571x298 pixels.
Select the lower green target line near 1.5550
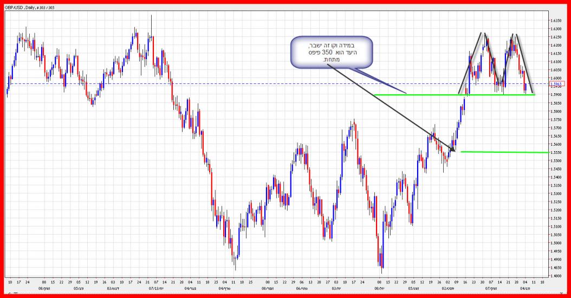click(504, 152)
